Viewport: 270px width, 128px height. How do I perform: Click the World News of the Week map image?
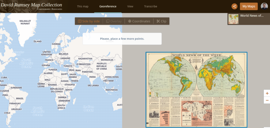pyautogui.click(x=196, y=90)
